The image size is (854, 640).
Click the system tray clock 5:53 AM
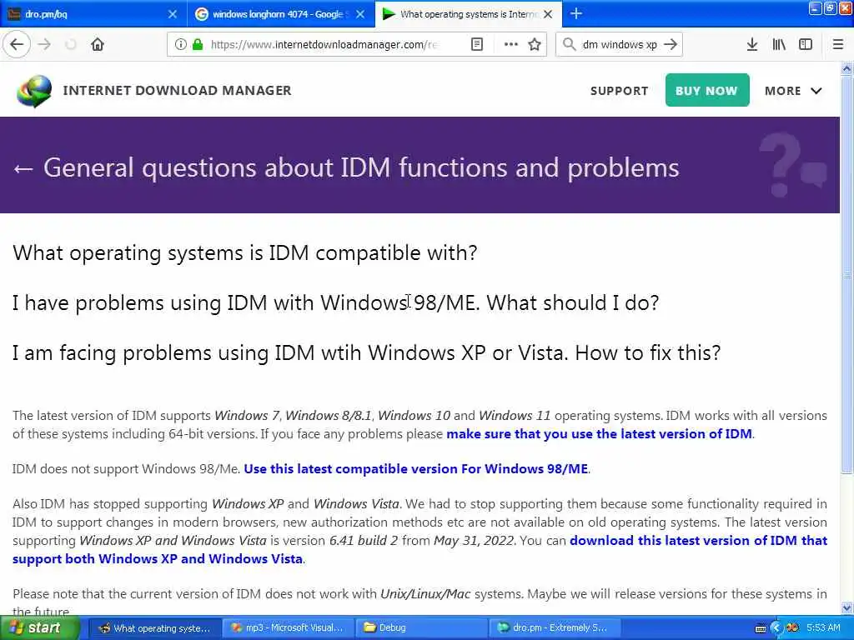(823, 628)
